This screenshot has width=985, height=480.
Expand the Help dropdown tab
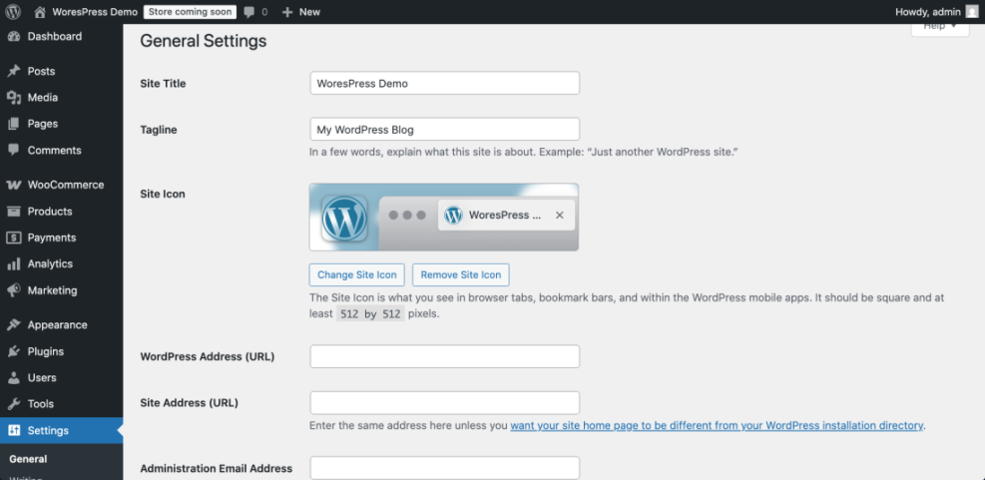tap(940, 26)
